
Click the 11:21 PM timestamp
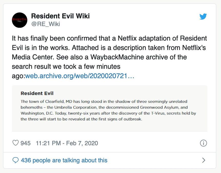coord(48,143)
